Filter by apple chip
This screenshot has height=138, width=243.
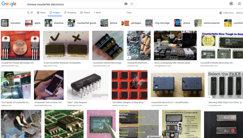click(x=34, y=23)
